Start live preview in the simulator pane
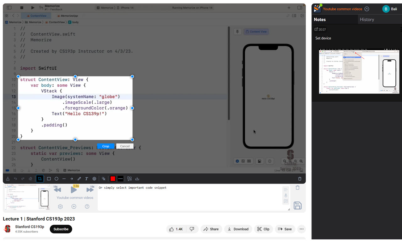The width and height of the screenshot is (402, 251). pos(237,161)
